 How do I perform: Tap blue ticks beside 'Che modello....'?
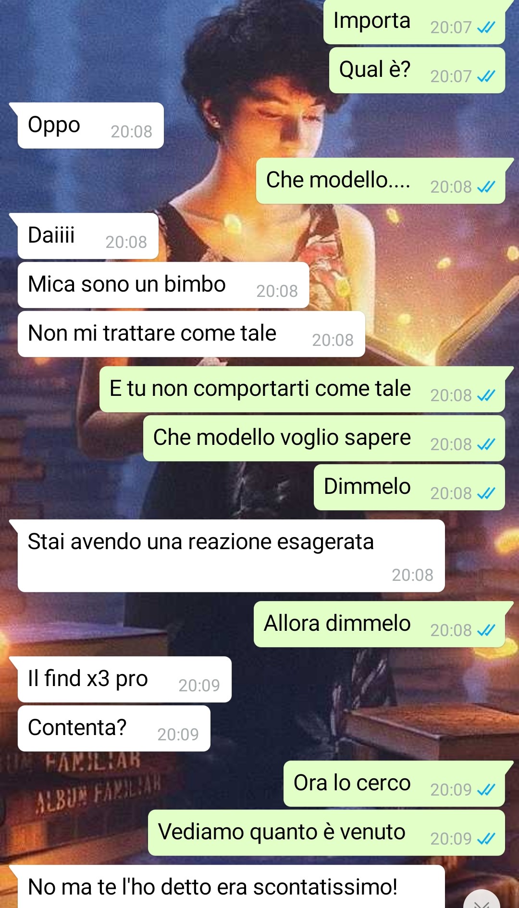coord(486,187)
